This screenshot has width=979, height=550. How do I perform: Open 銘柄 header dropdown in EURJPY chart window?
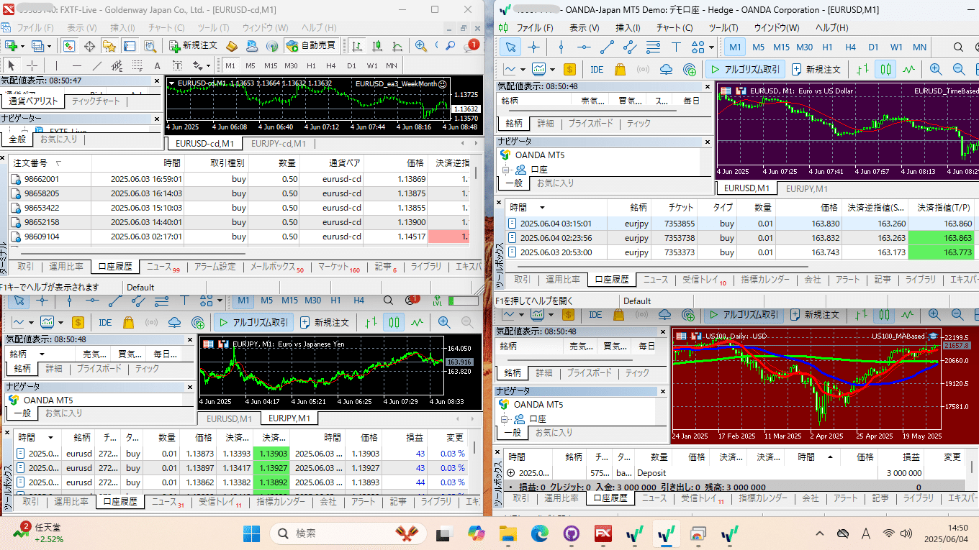(x=42, y=354)
